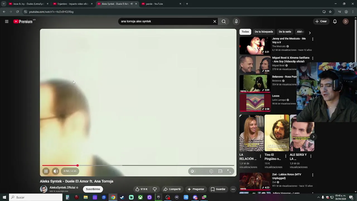The image size is (357, 201).
Task: Like the video showing 919 K
Action: click(x=141, y=189)
